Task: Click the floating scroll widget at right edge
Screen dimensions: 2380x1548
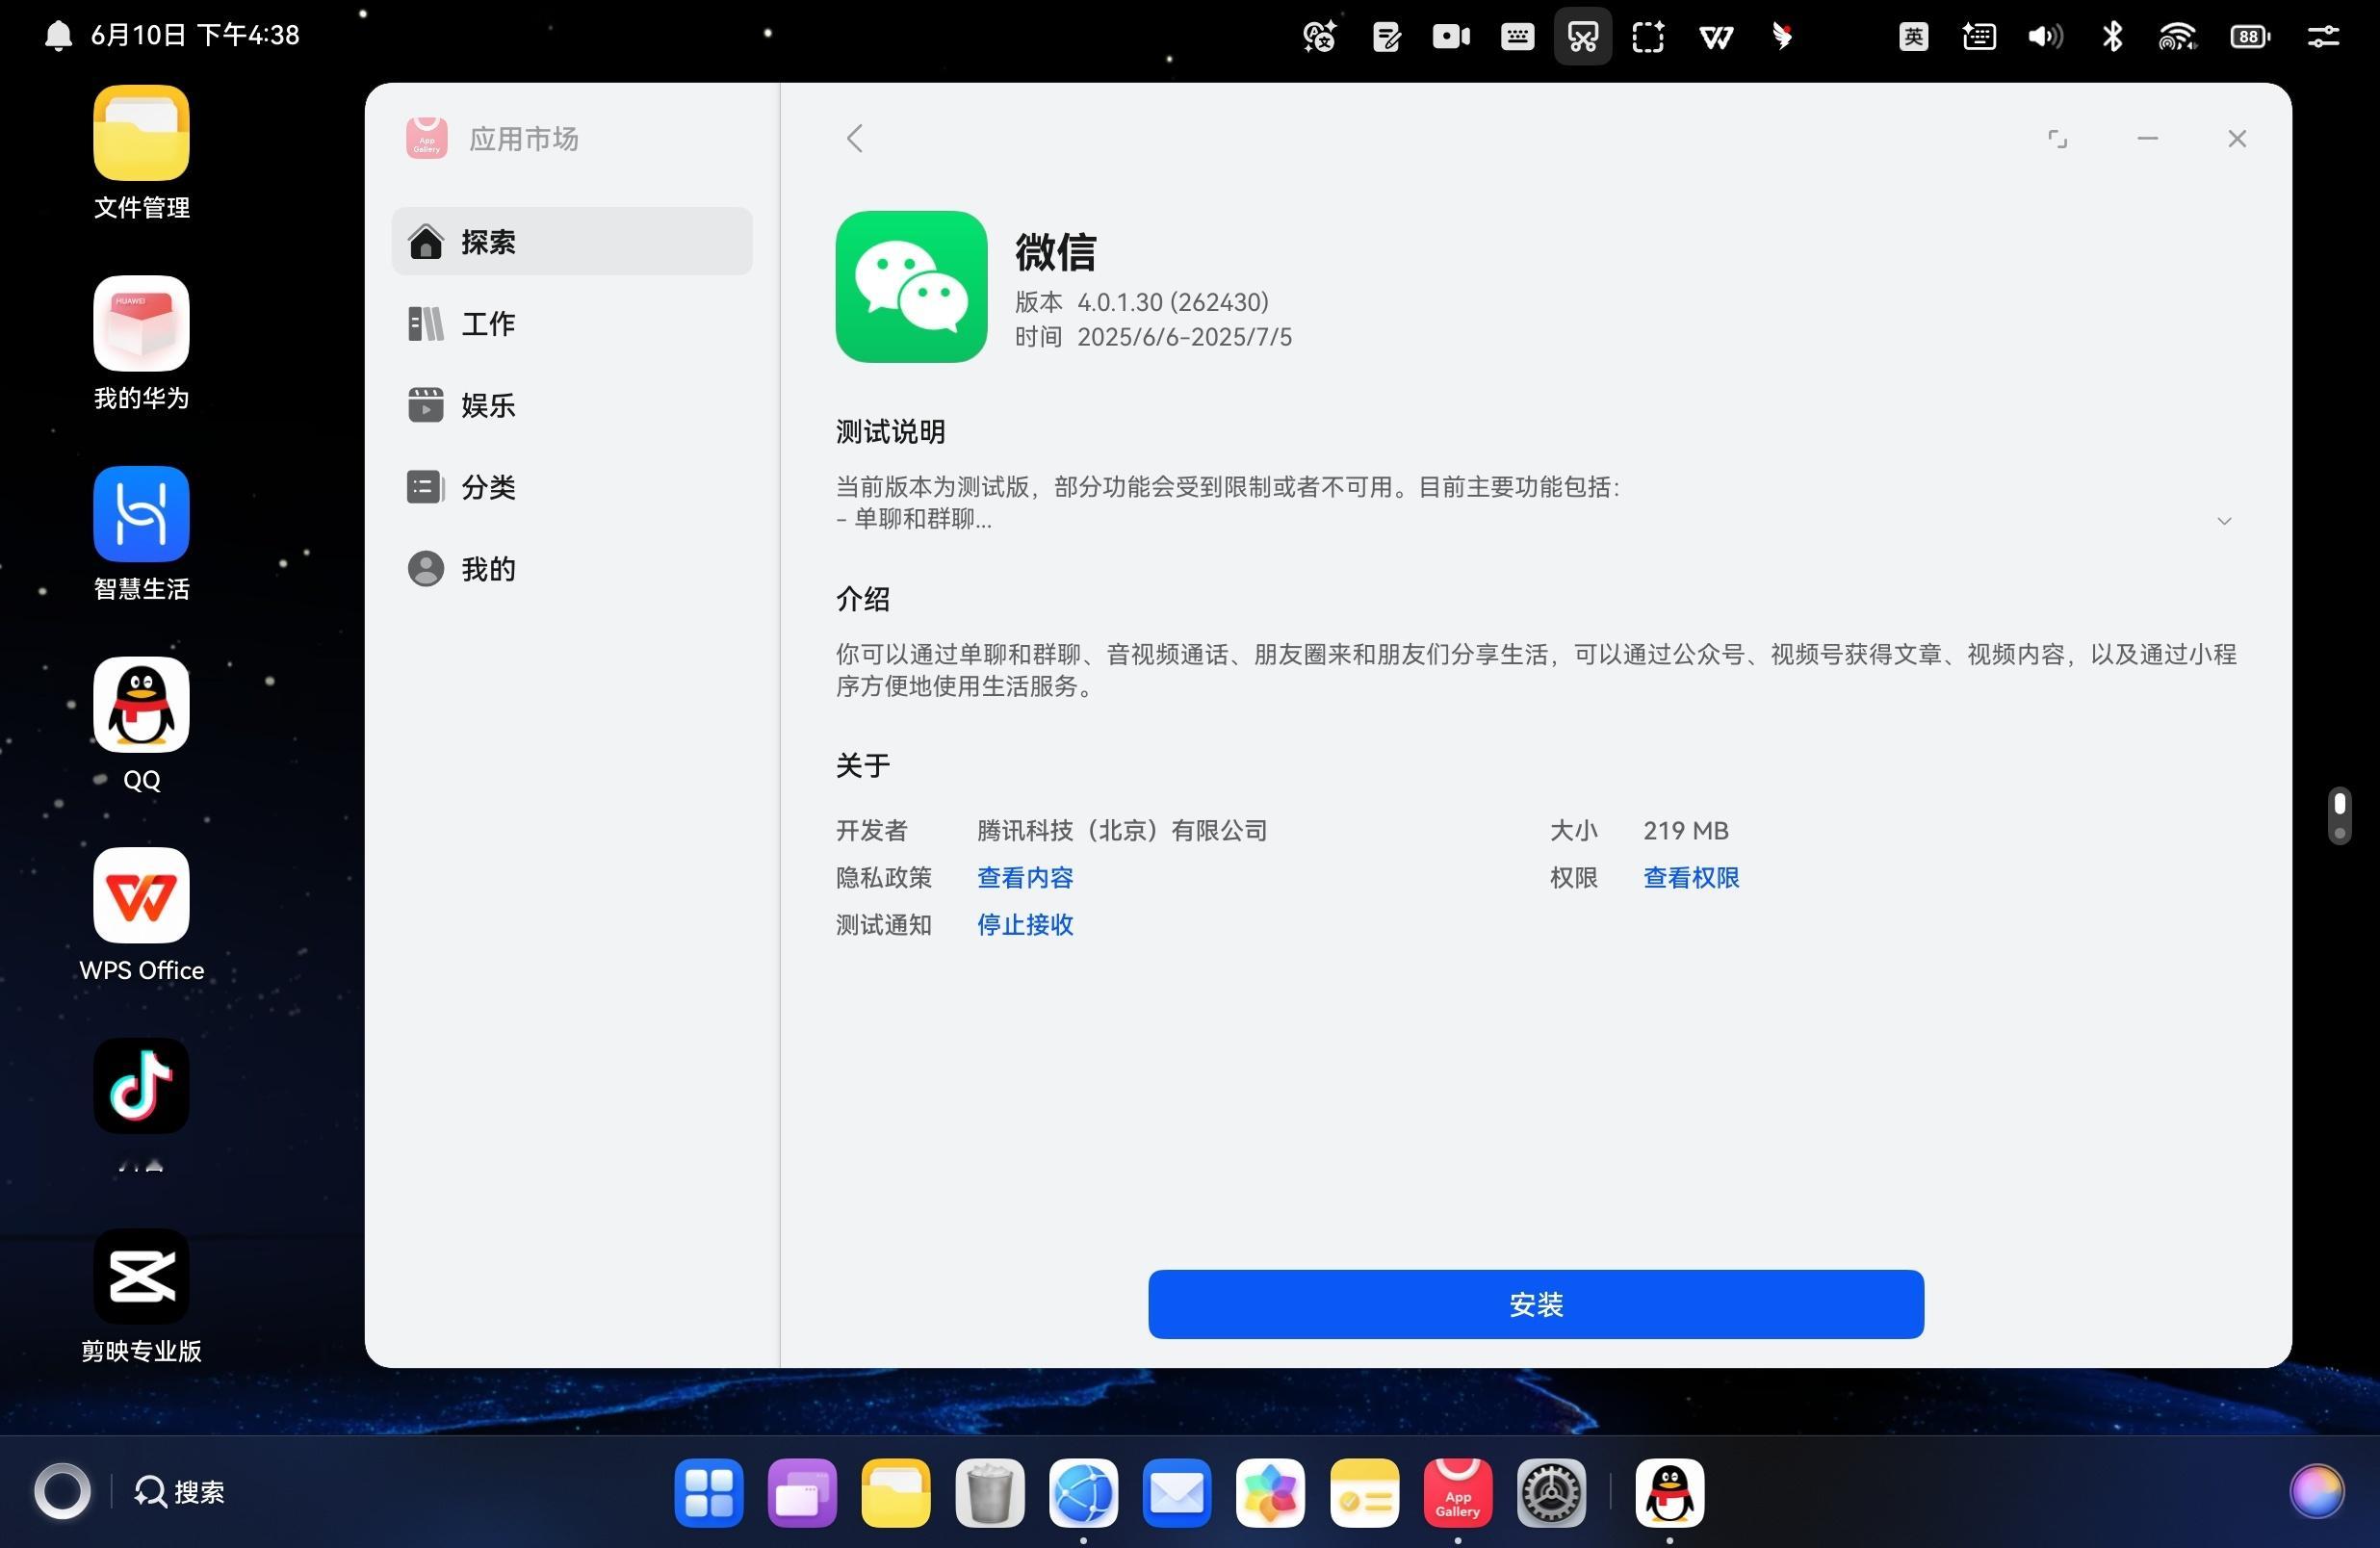Action: click(x=2339, y=816)
